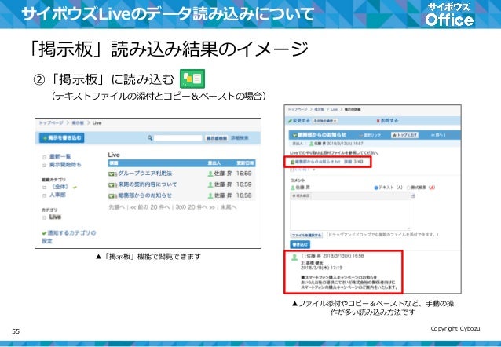This screenshot has width=501, height=347.
Task: Click the 佐藤 昇 name in the first topic row
Action: (x=223, y=173)
